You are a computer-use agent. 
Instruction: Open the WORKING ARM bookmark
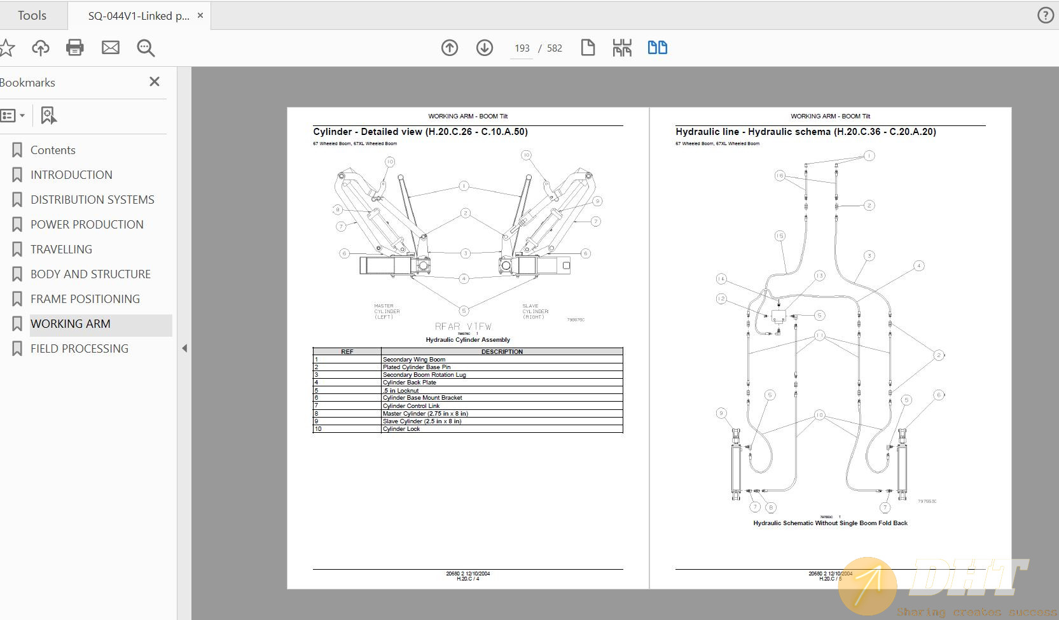[x=71, y=324]
